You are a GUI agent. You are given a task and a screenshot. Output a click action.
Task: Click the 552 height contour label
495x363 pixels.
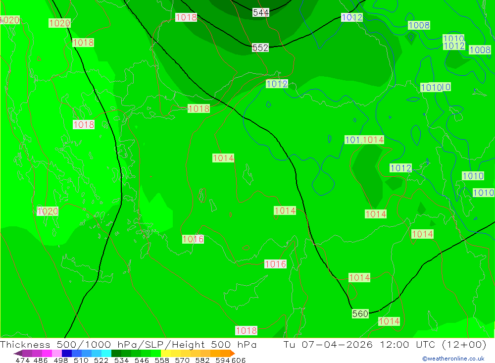pyautogui.click(x=260, y=48)
